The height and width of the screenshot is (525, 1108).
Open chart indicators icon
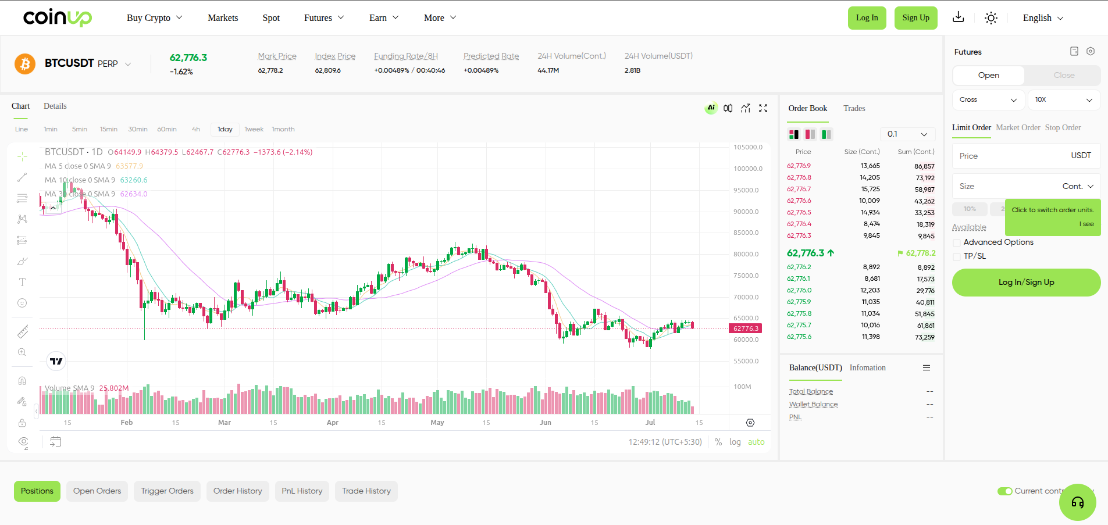[746, 108]
